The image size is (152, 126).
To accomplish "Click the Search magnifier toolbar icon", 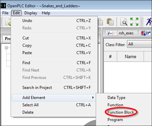I will click(124, 22).
